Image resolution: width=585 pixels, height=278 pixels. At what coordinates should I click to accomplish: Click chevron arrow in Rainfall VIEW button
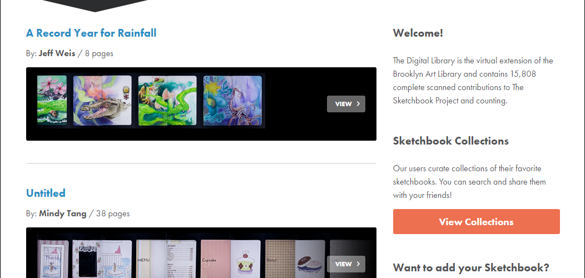(x=358, y=104)
